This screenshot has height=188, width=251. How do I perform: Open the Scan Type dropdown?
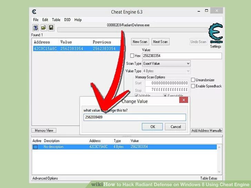tap(167, 63)
